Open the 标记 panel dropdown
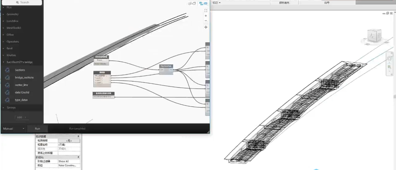Screen dimensions: 396x170 [x=216, y=3]
